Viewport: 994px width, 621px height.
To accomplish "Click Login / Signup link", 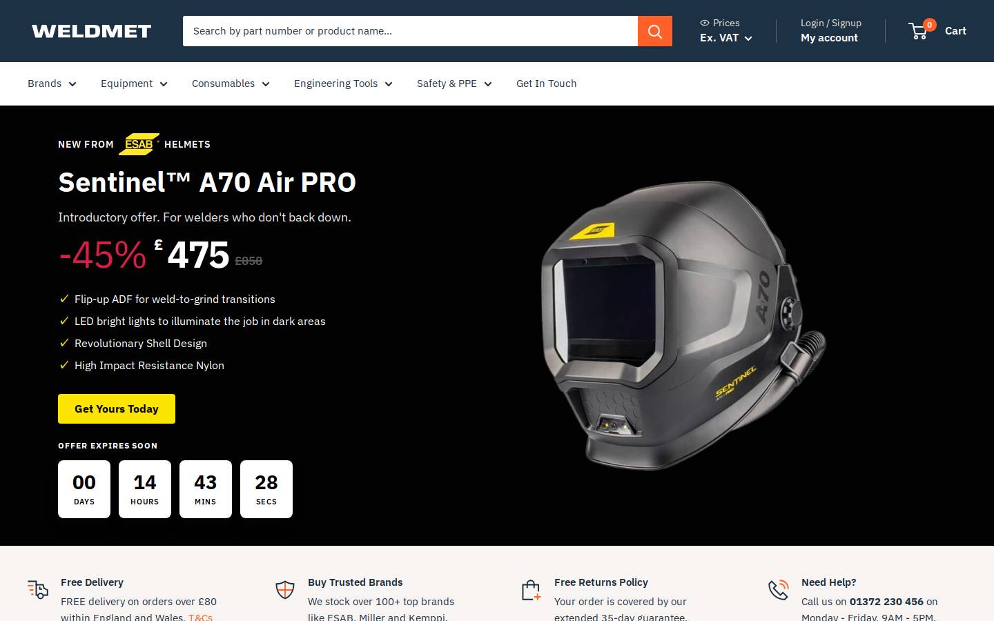I will (x=831, y=23).
